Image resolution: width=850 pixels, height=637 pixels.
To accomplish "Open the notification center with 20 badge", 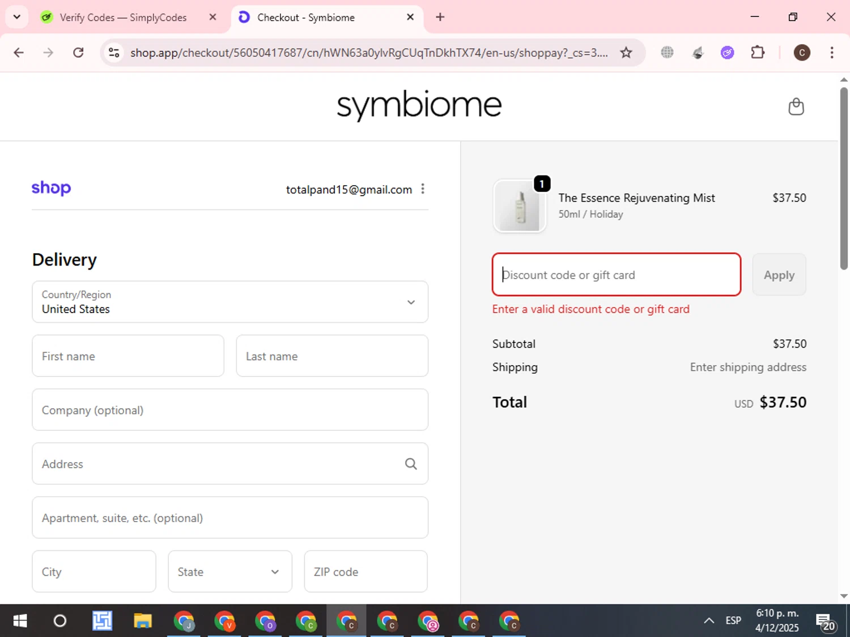I will [825, 621].
